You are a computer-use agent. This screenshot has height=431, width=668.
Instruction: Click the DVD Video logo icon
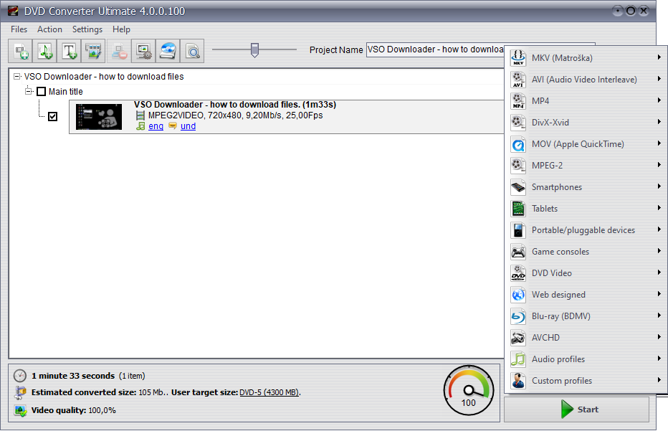click(518, 273)
